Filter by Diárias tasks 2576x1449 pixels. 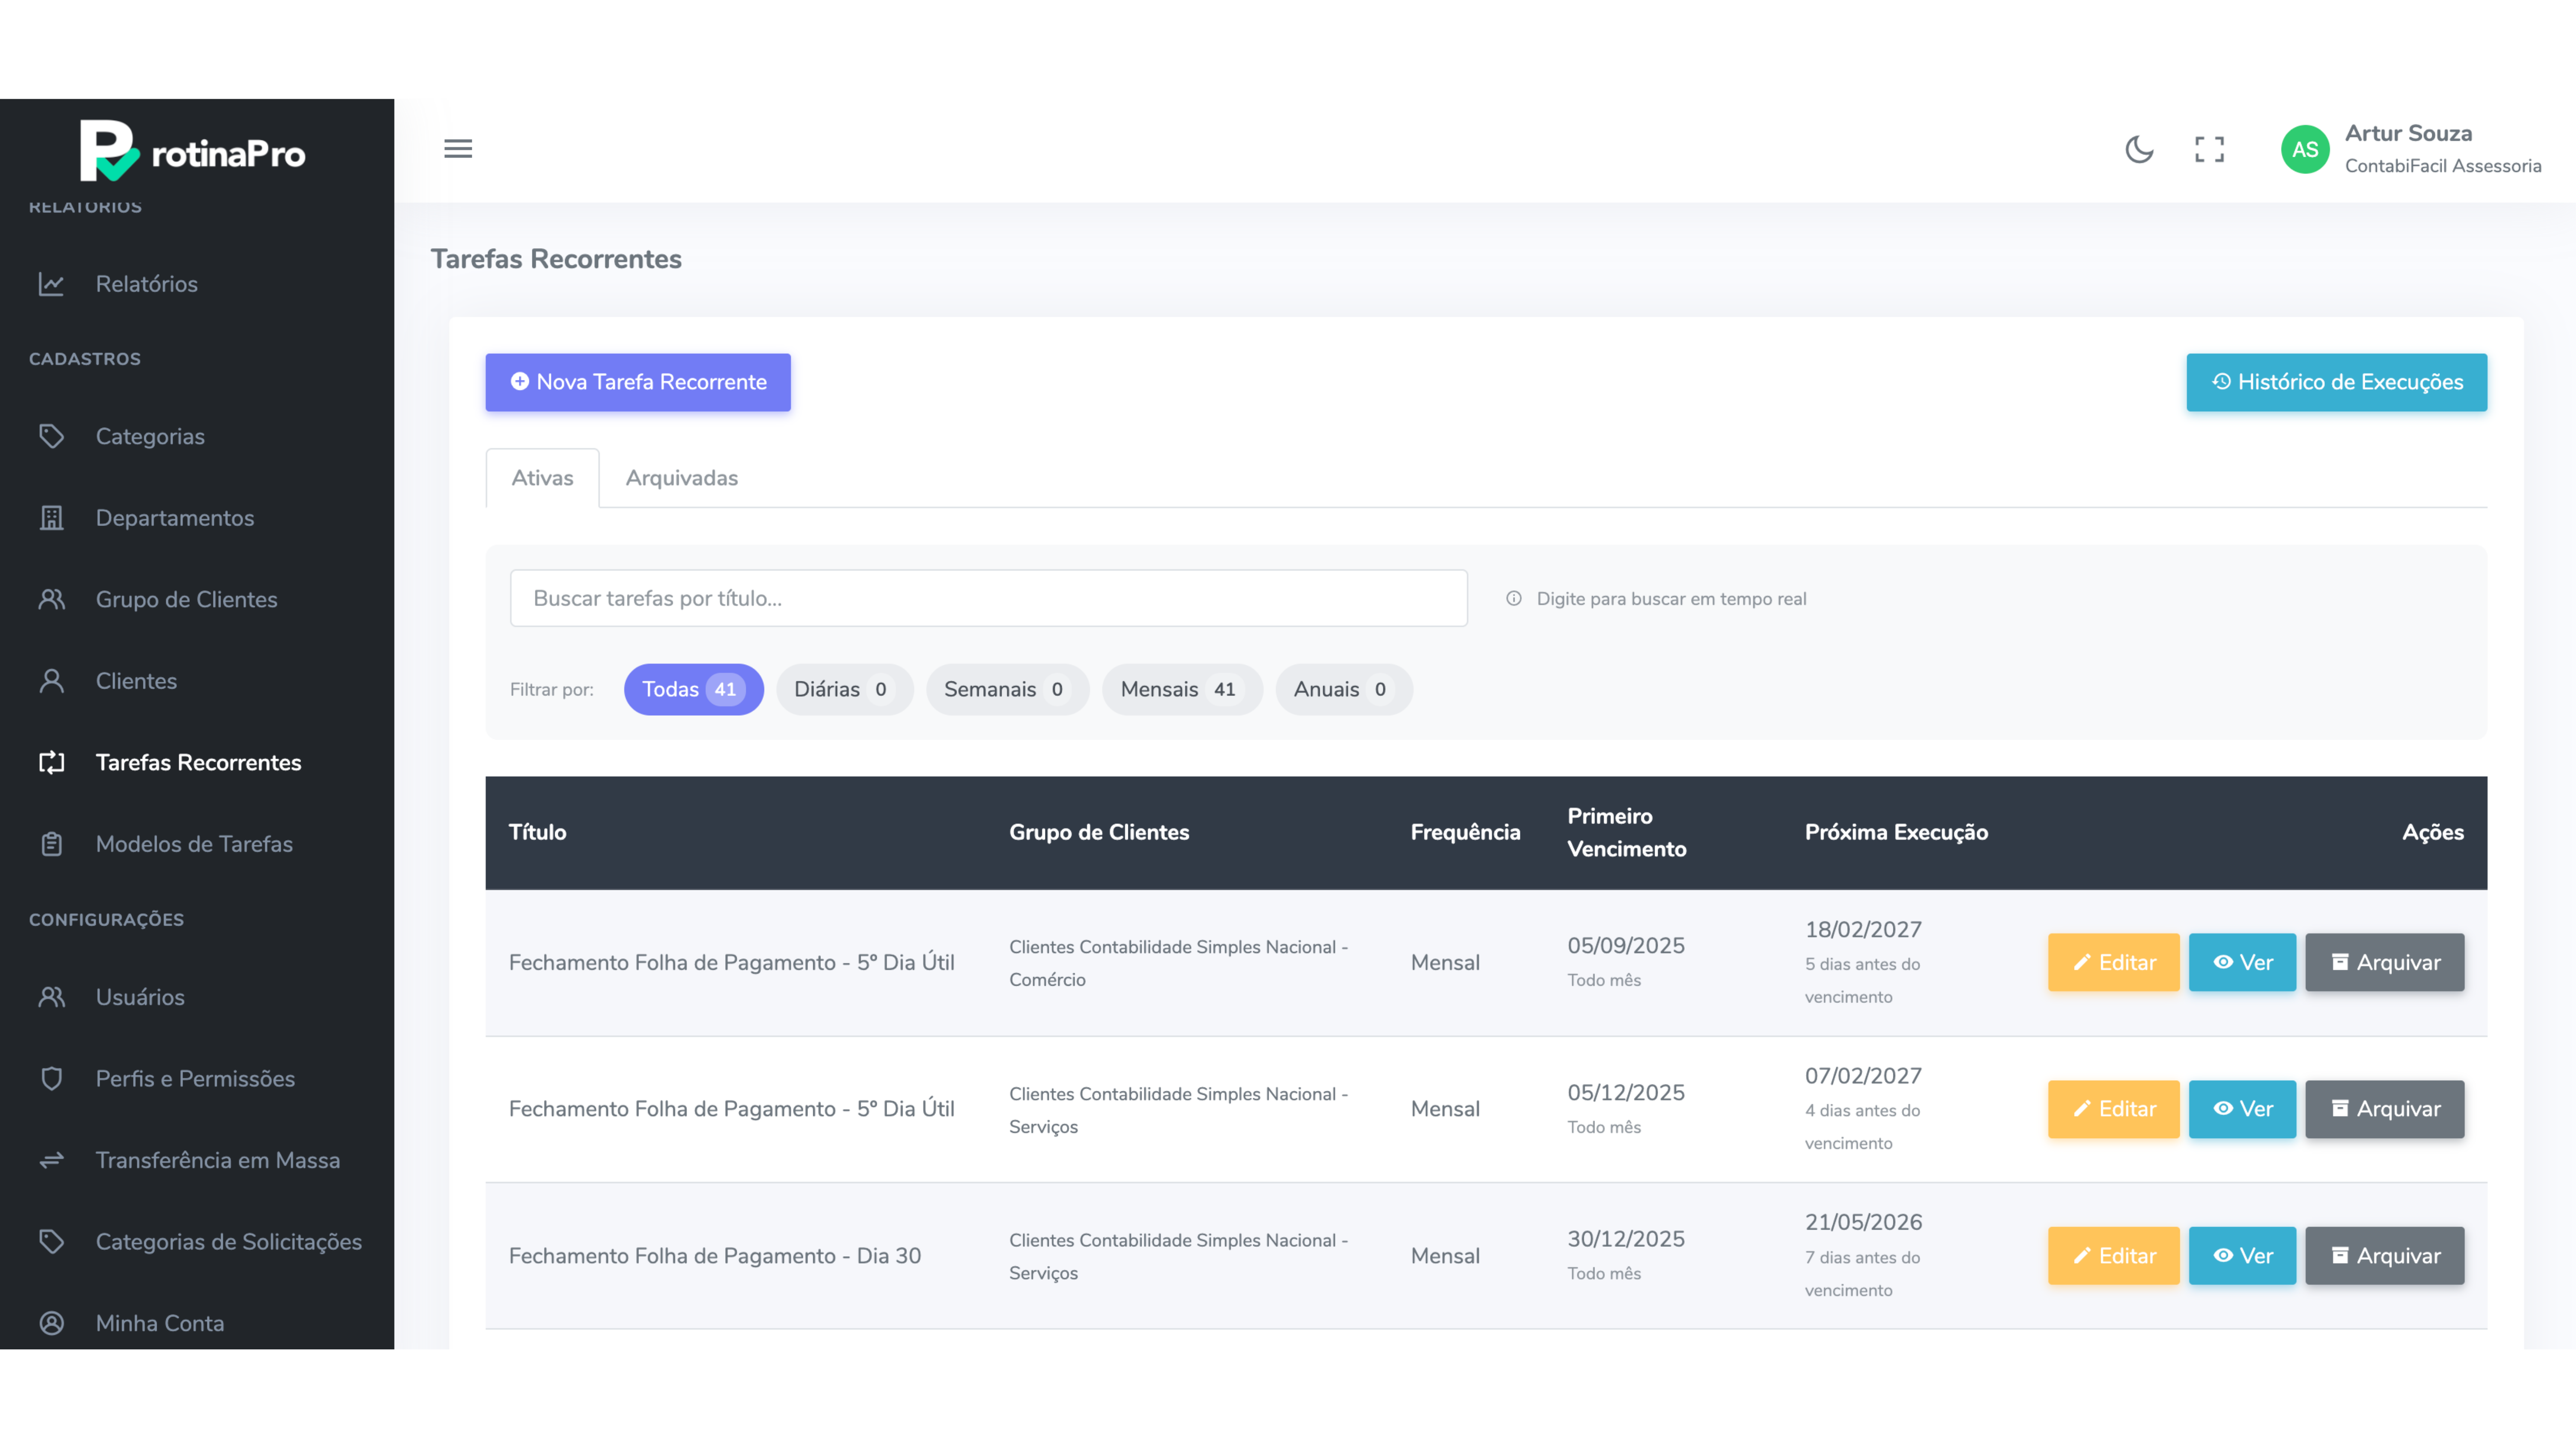click(844, 689)
